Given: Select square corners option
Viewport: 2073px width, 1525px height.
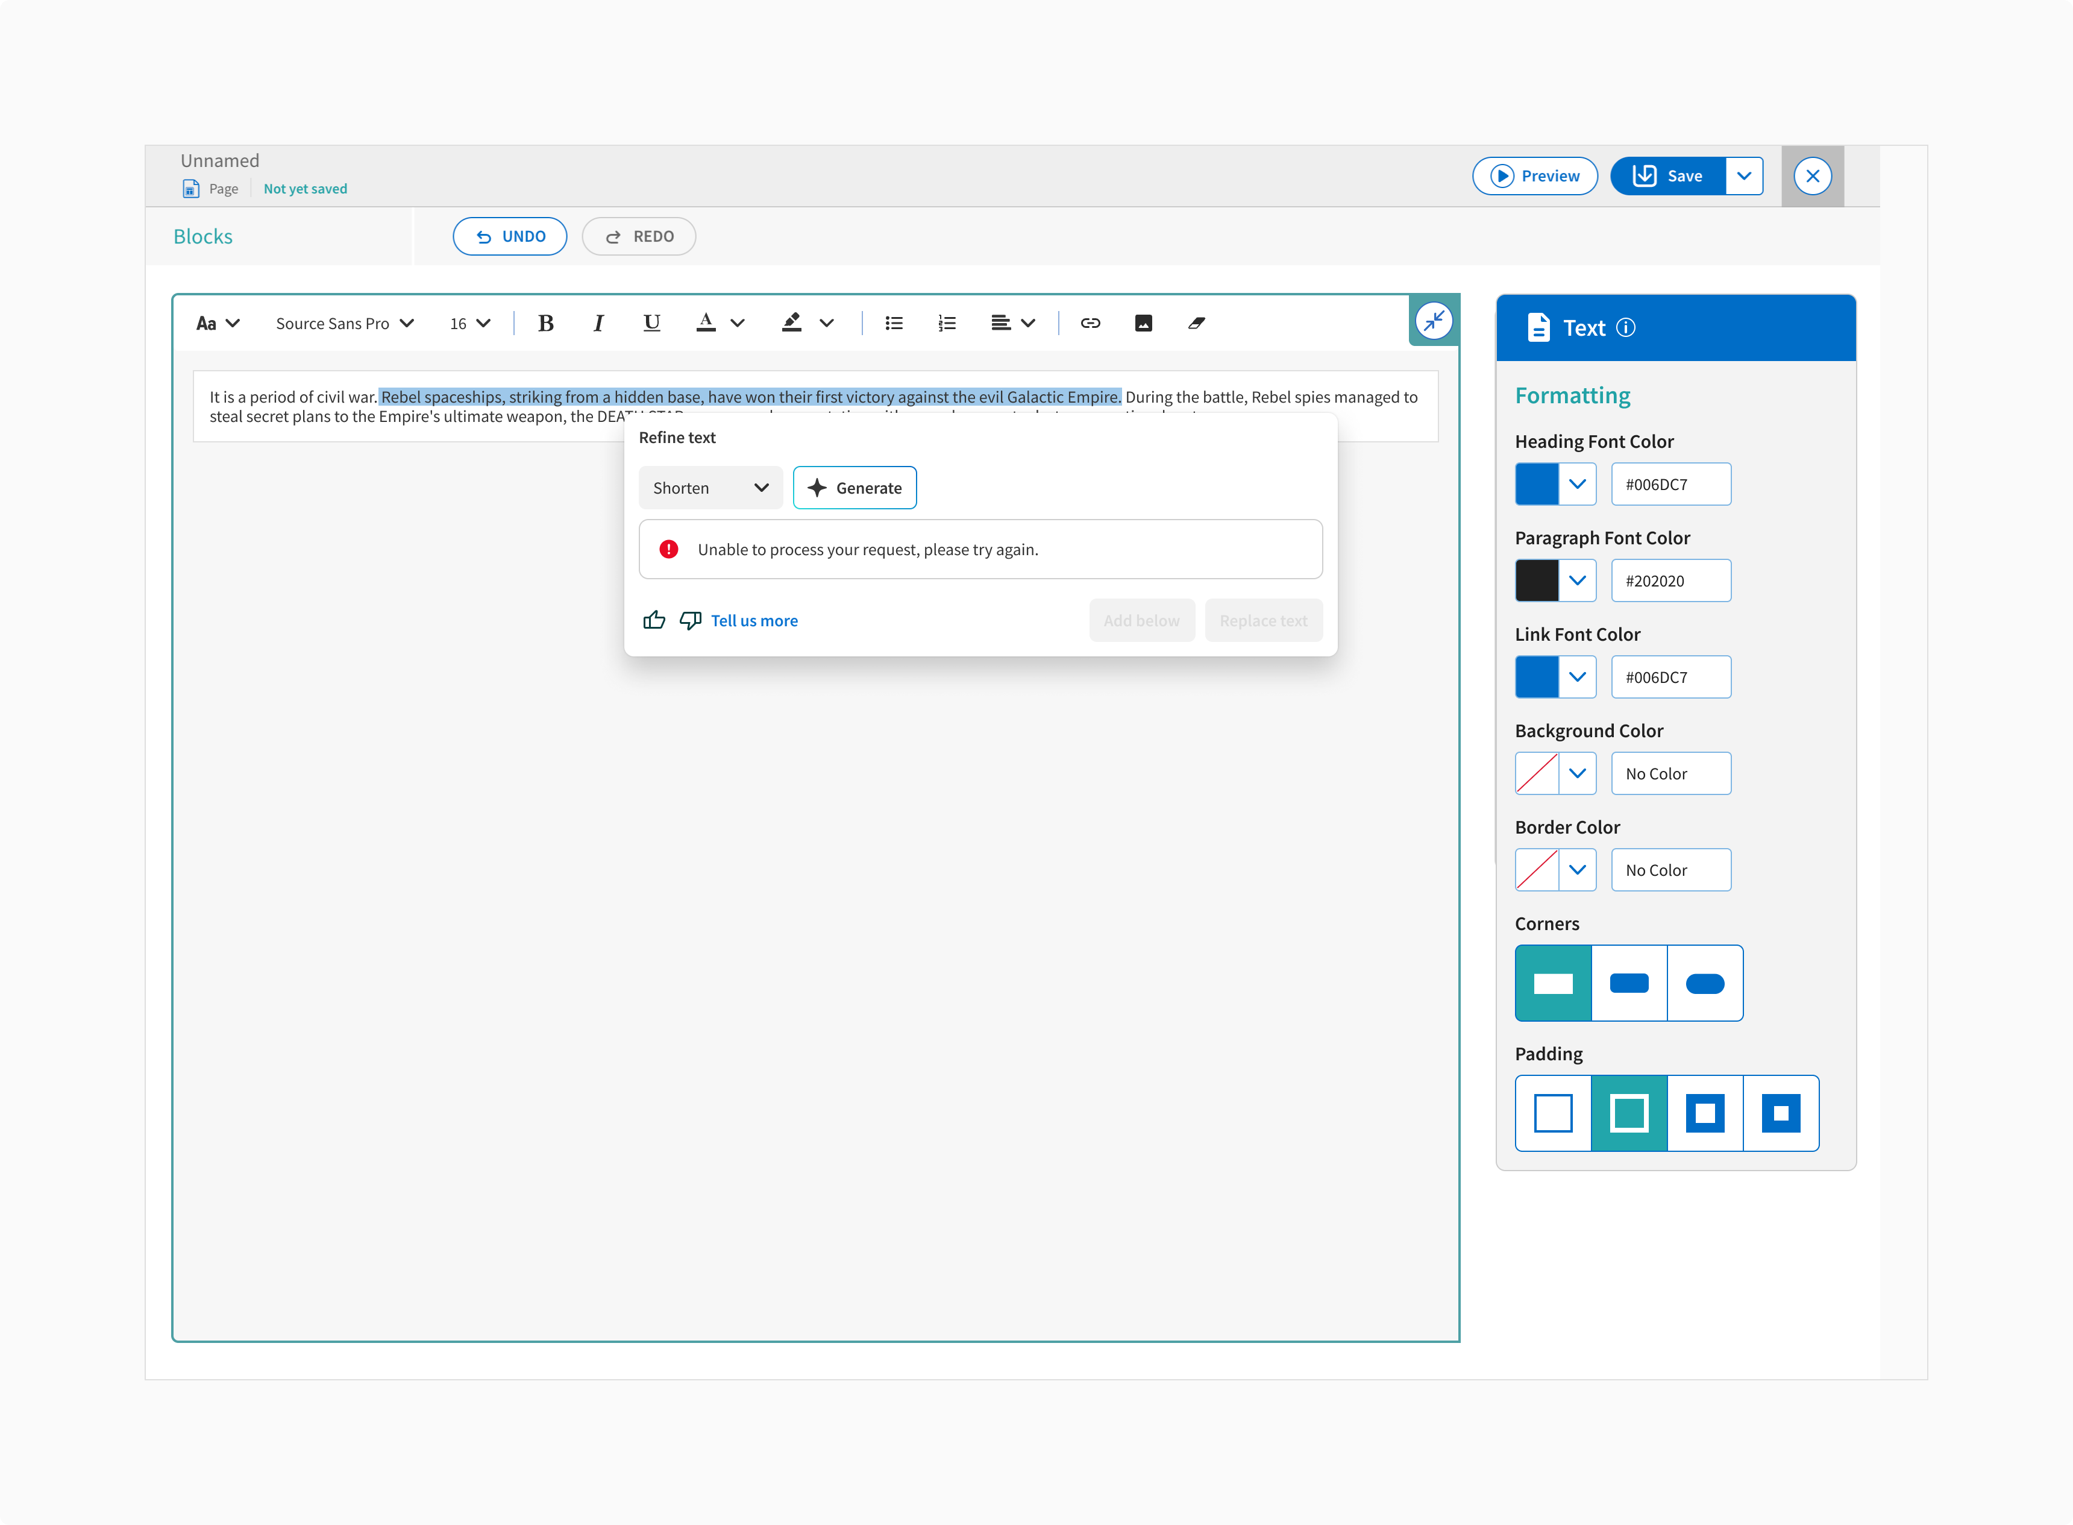Looking at the screenshot, I should pyautogui.click(x=1554, y=983).
